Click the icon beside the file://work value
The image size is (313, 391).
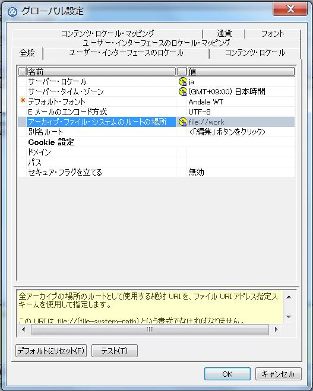coord(182,122)
